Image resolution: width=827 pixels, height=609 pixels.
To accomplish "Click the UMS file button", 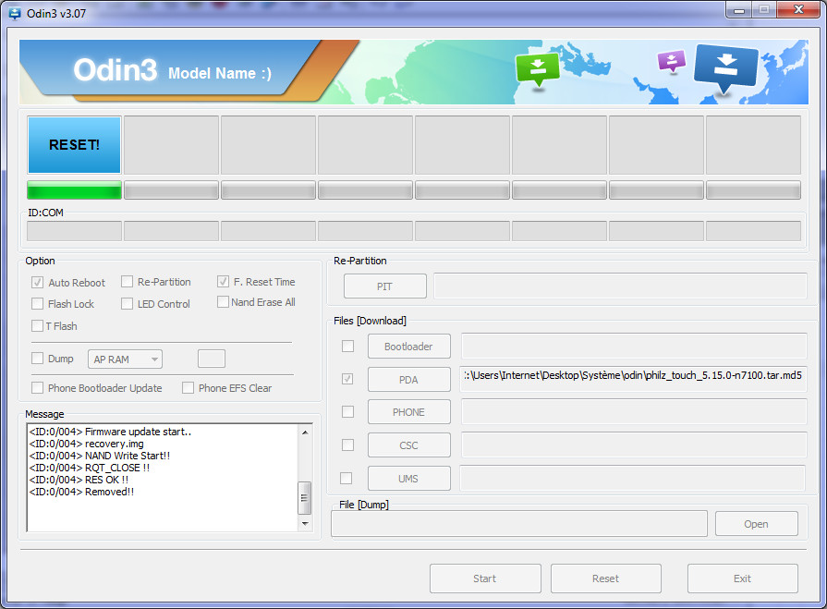I will point(408,479).
